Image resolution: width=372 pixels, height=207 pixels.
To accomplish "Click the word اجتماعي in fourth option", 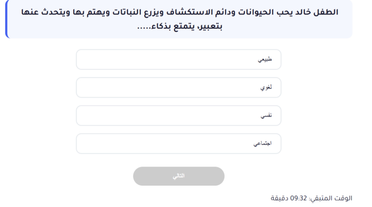I will click(x=262, y=144).
